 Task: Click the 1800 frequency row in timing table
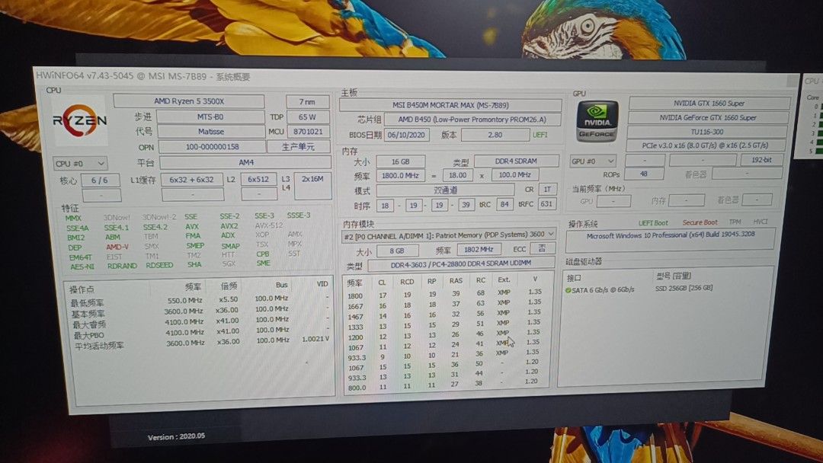pos(445,294)
